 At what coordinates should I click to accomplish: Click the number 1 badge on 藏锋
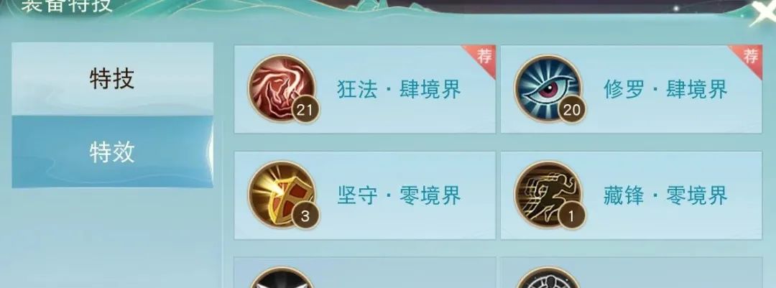click(572, 216)
